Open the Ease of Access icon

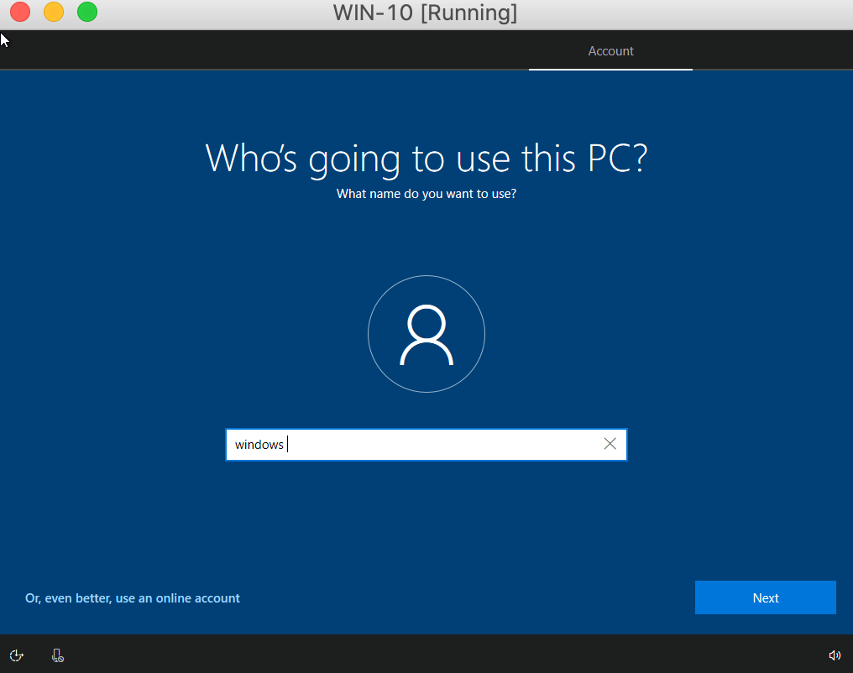(16, 655)
